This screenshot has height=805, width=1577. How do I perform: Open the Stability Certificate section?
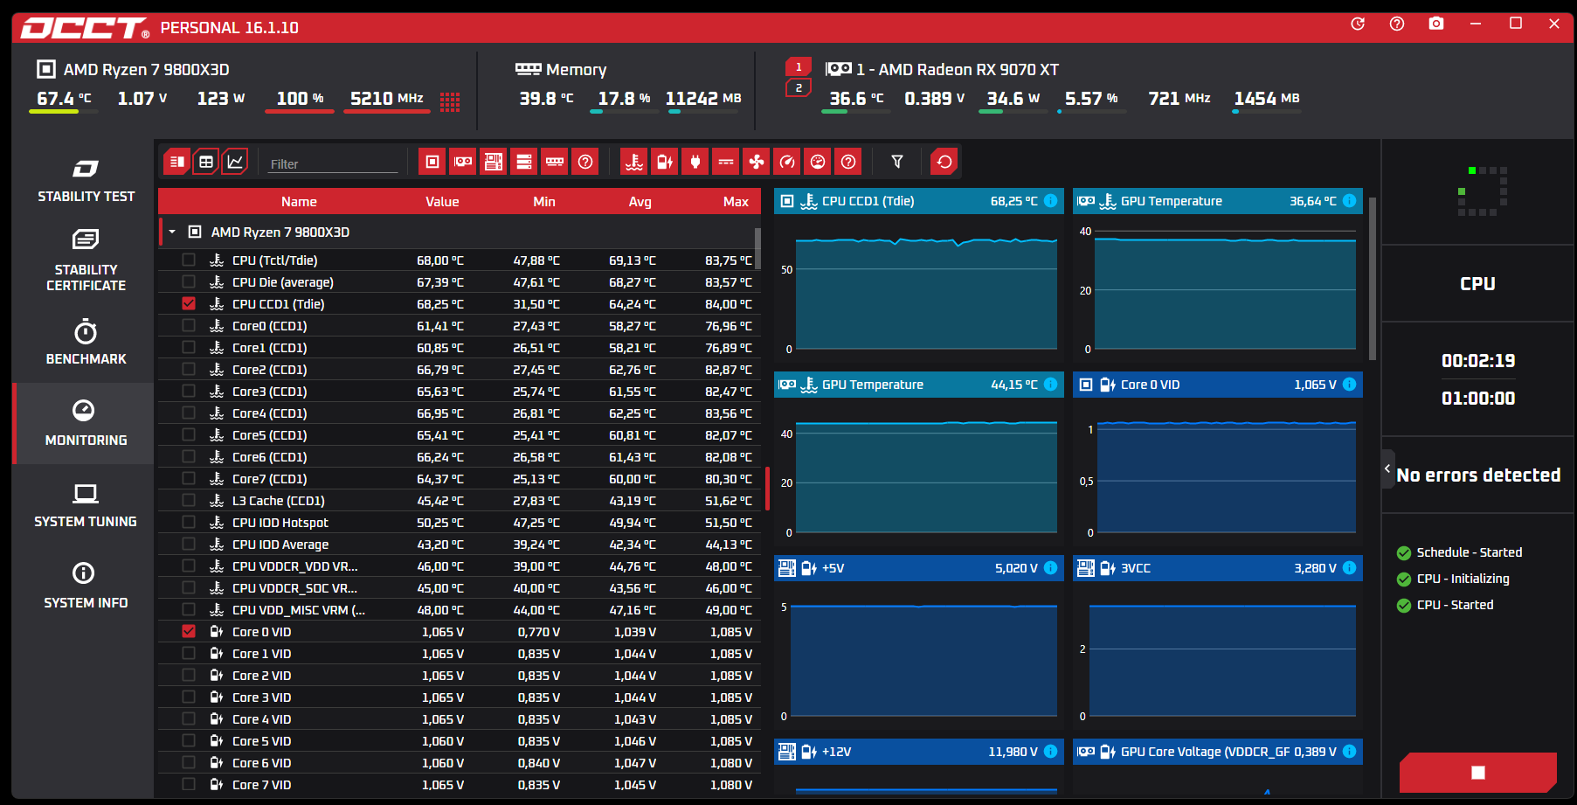click(86, 260)
